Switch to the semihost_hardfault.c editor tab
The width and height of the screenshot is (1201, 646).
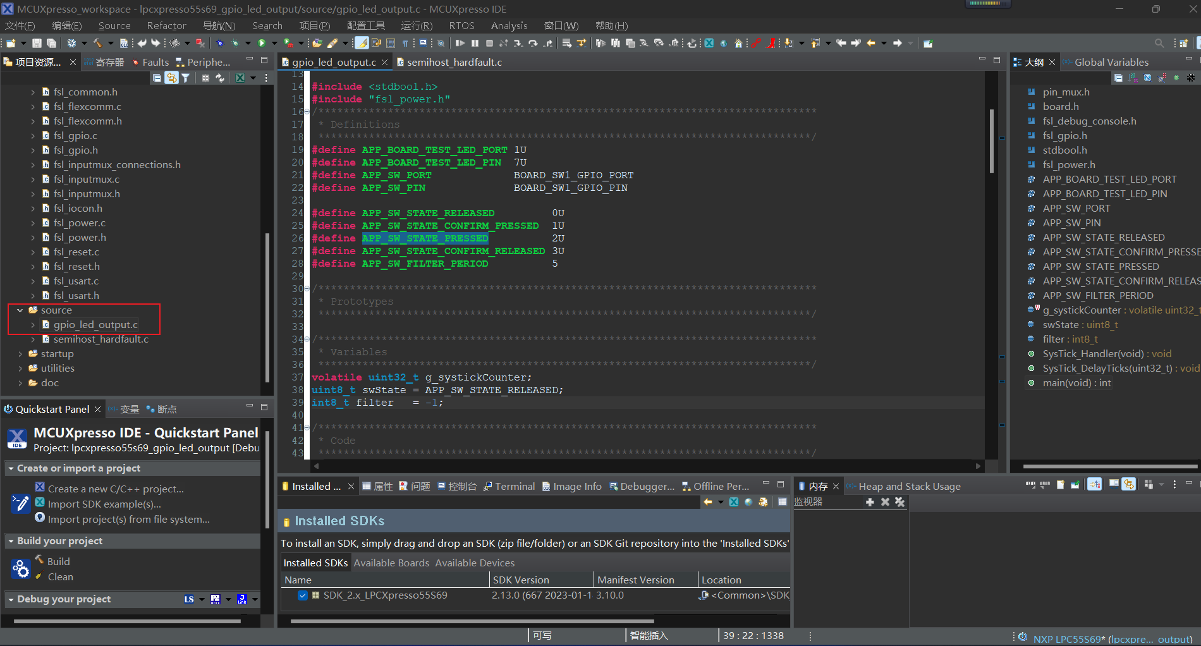click(449, 62)
